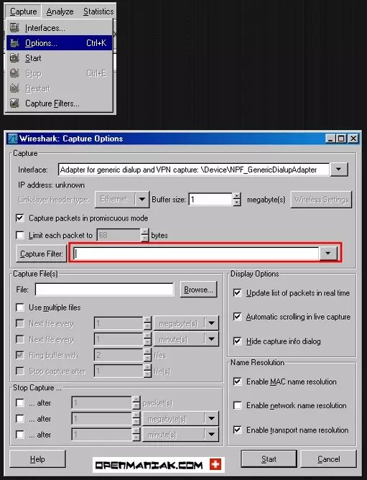This screenshot has width=367, height=480.
Task: Click the Wireless Settings button
Action: tap(321, 200)
